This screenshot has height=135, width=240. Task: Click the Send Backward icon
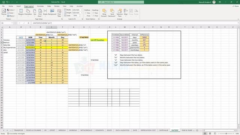112,11
